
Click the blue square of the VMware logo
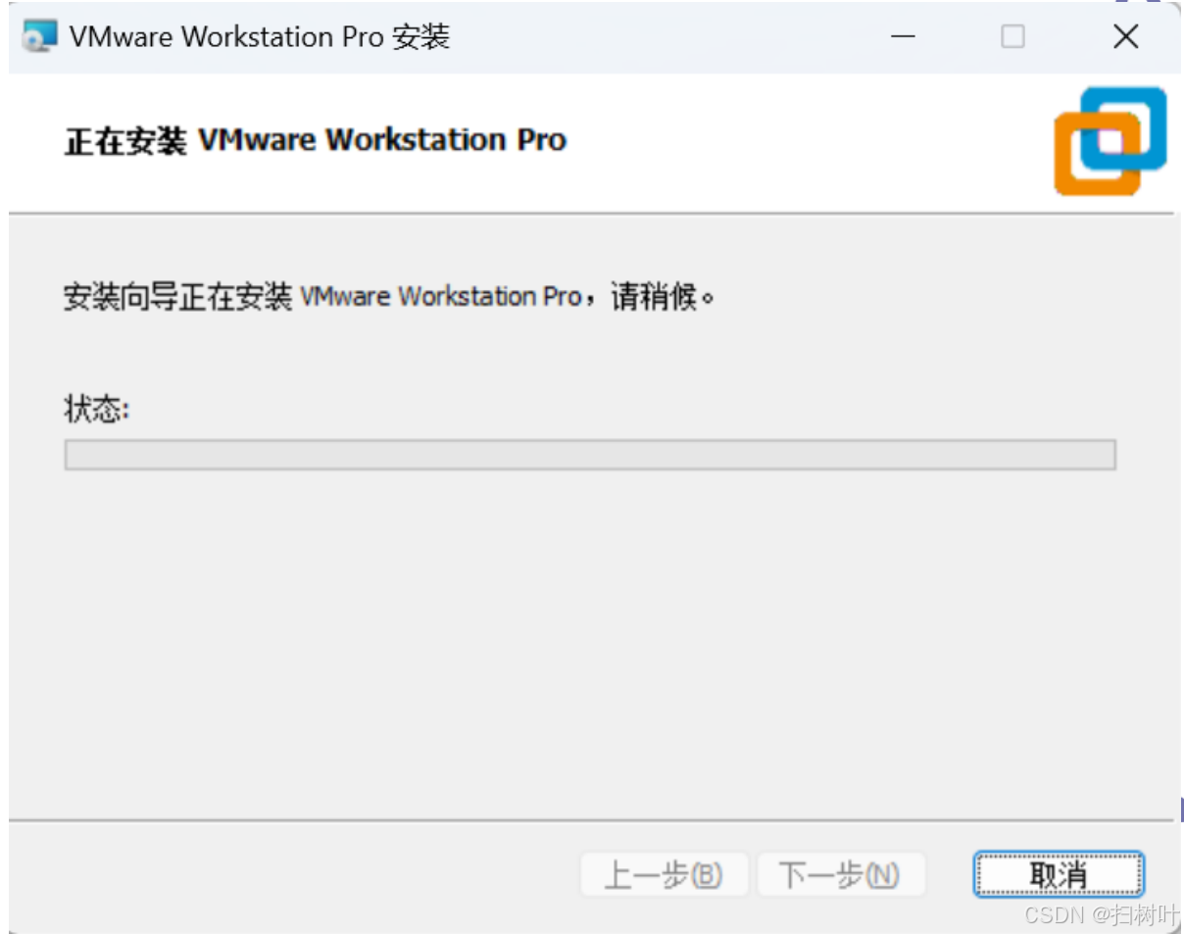[1125, 127]
